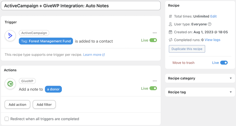Click the 'a donor' token
Viewport: 236px width, 126px height.
(53, 89)
